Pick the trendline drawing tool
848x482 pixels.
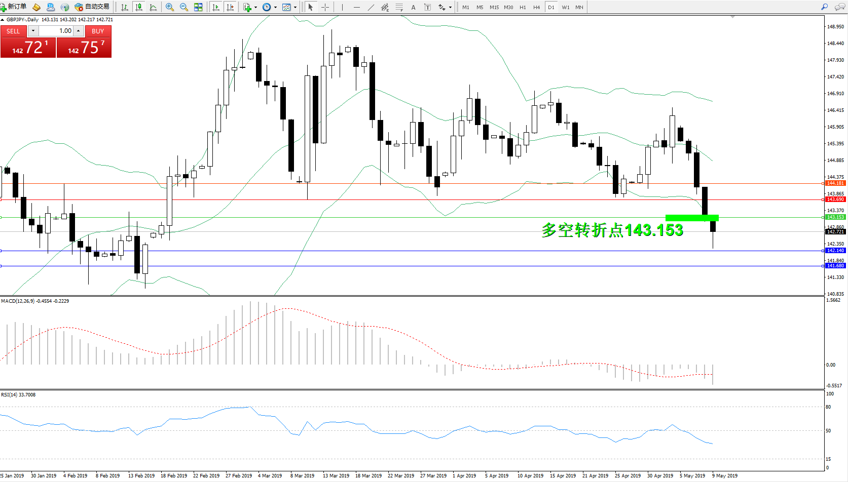click(371, 7)
